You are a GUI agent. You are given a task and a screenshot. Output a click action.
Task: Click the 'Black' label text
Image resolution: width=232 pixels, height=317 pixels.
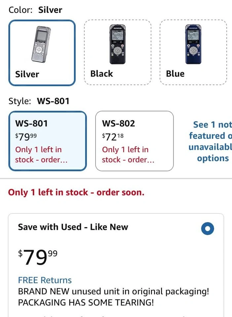point(101,74)
